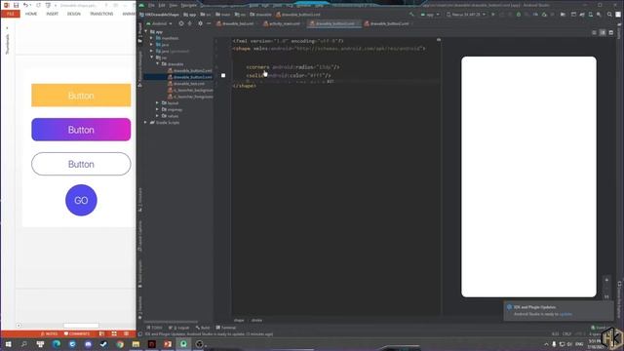Click the Task View icon on taskbar
The height and width of the screenshot is (351, 624).
click(40, 344)
